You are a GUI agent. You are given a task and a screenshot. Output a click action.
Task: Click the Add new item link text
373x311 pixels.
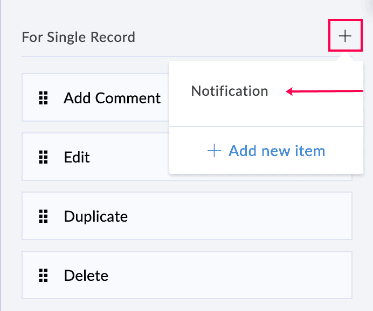pos(277,150)
